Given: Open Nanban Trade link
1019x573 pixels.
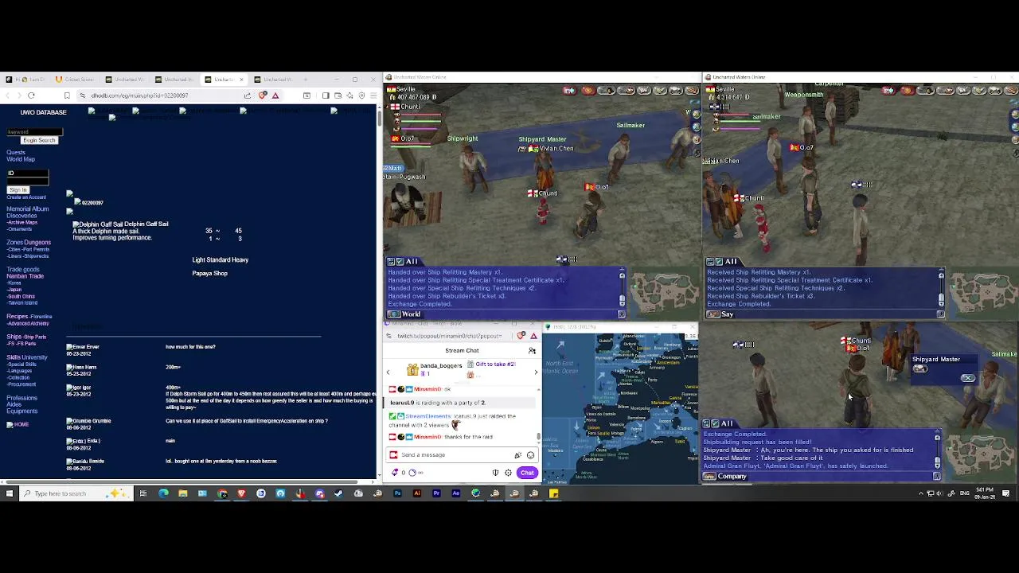Looking at the screenshot, I should pos(25,276).
